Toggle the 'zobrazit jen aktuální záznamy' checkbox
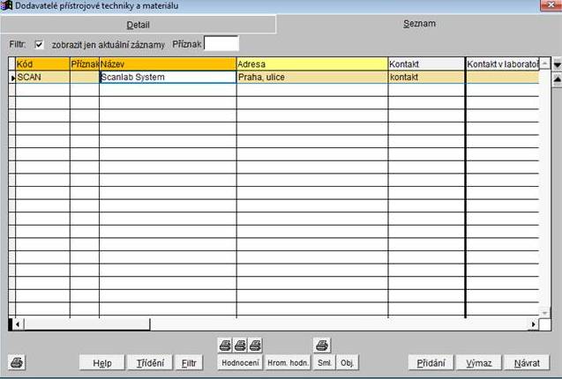The height and width of the screenshot is (379, 562). pyautogui.click(x=38, y=44)
